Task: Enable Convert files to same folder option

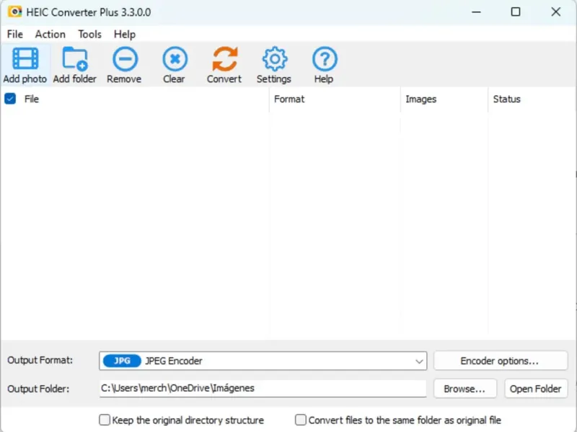Action: pos(301,420)
